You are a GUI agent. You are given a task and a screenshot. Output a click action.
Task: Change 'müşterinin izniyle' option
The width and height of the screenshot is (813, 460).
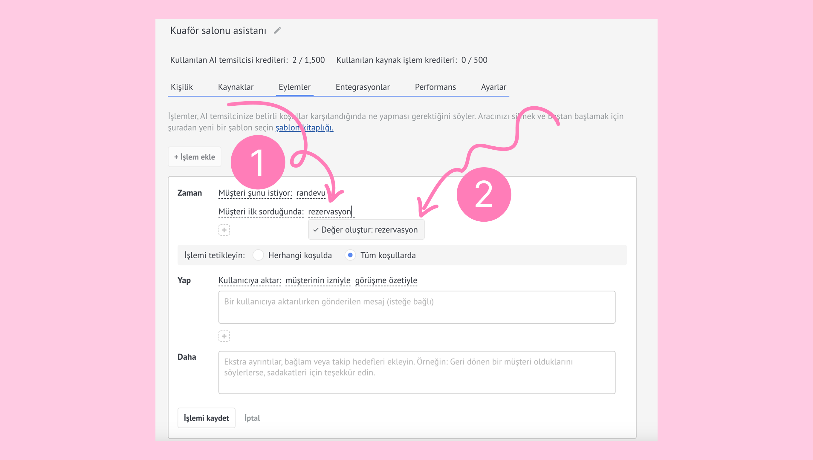(318, 280)
